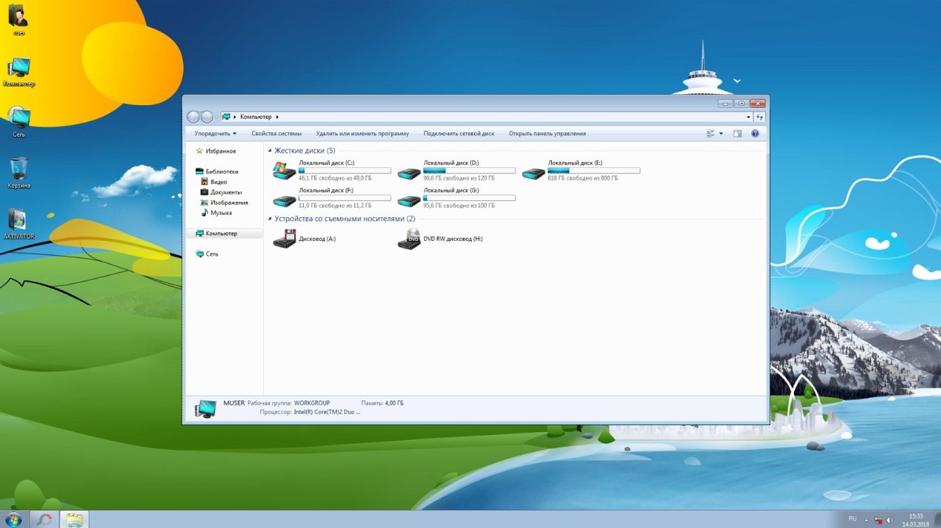Screen dimensions: 941x528
Task: Open Explorer help with the question mark
Action: coord(755,134)
